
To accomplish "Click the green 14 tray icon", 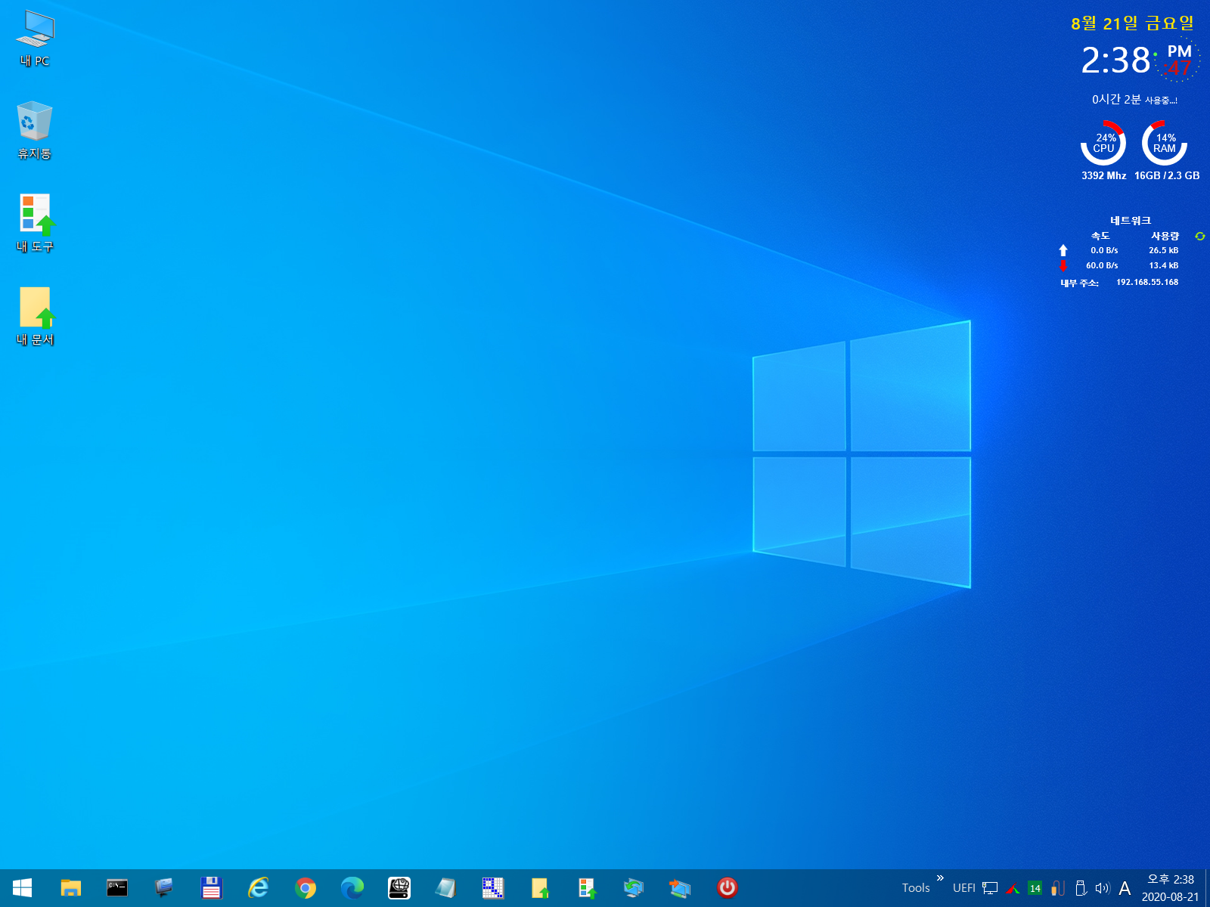I will tap(1035, 888).
